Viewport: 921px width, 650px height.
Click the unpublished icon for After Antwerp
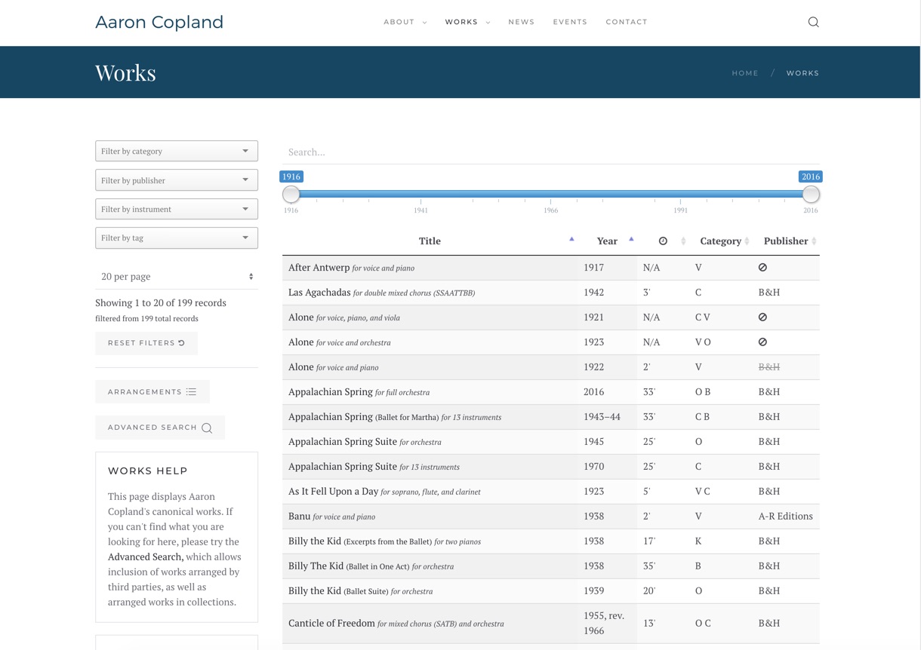coord(762,268)
